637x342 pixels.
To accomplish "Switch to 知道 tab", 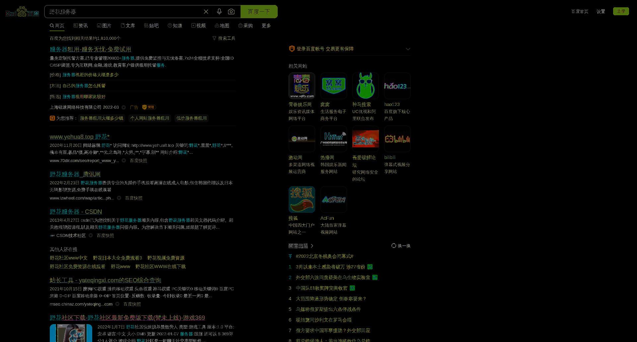I will (x=175, y=26).
